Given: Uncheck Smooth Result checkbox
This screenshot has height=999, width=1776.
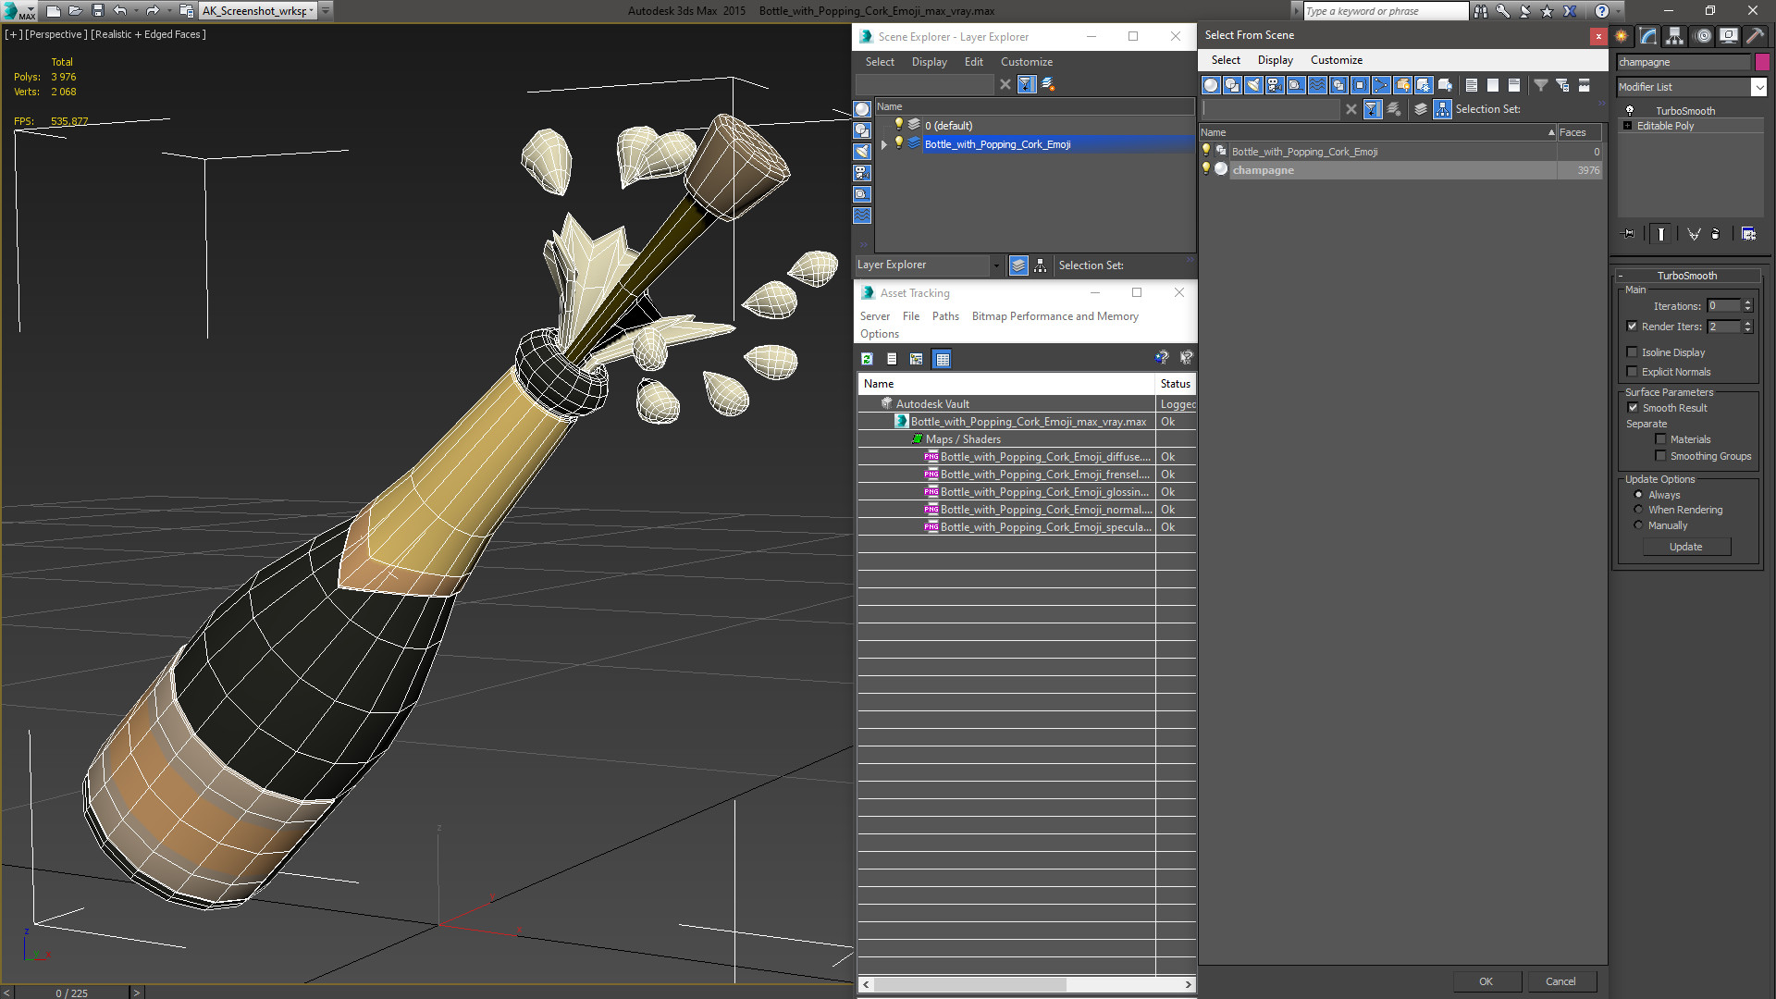Looking at the screenshot, I should tap(1634, 408).
